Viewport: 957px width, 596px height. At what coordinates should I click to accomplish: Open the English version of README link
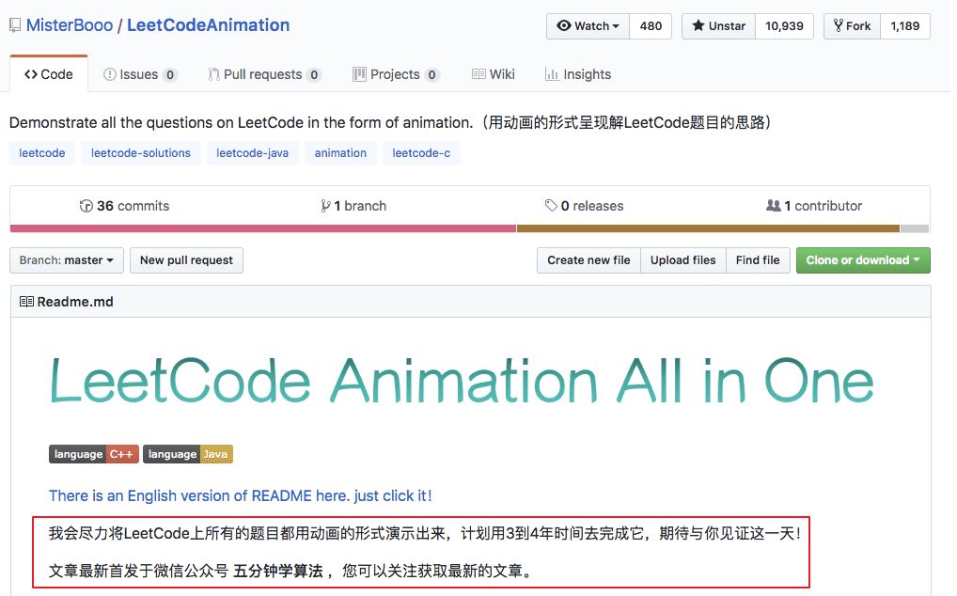tap(241, 496)
